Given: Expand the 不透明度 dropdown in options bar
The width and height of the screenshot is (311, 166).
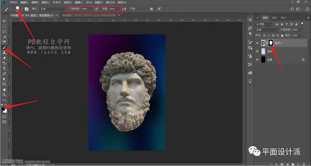Looking at the screenshot, I should tap(91, 9).
